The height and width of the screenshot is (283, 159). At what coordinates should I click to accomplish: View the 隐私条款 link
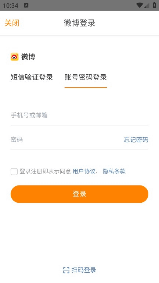click(114, 171)
